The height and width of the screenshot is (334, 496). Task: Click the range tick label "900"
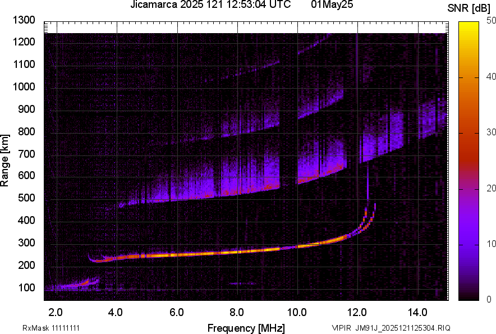pyautogui.click(x=26, y=109)
